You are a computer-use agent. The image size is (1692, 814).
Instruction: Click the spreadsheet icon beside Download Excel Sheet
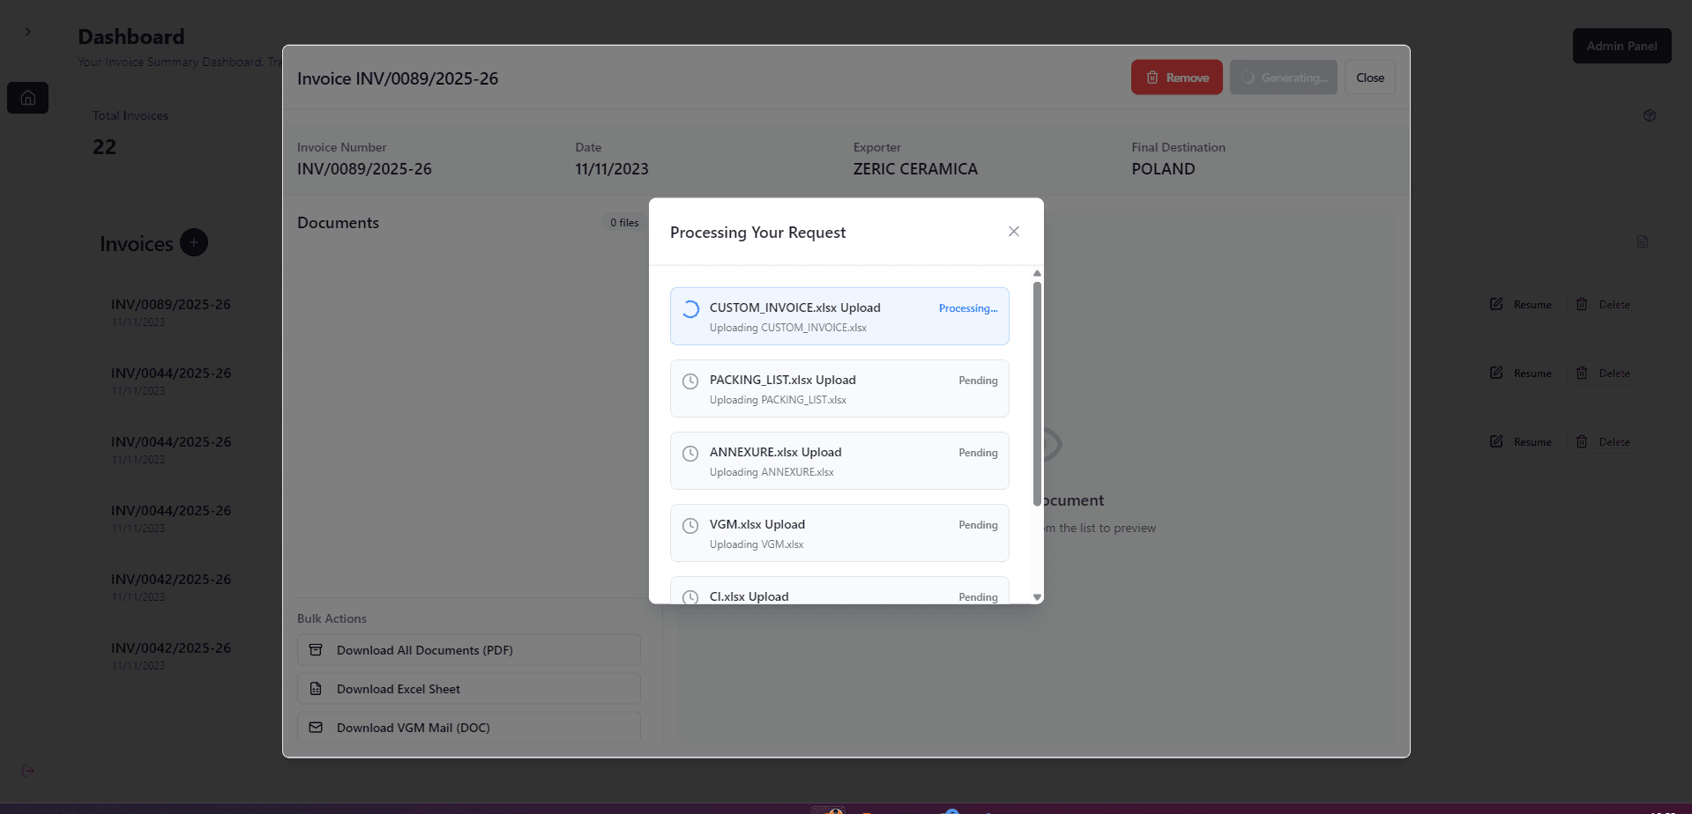point(316,689)
